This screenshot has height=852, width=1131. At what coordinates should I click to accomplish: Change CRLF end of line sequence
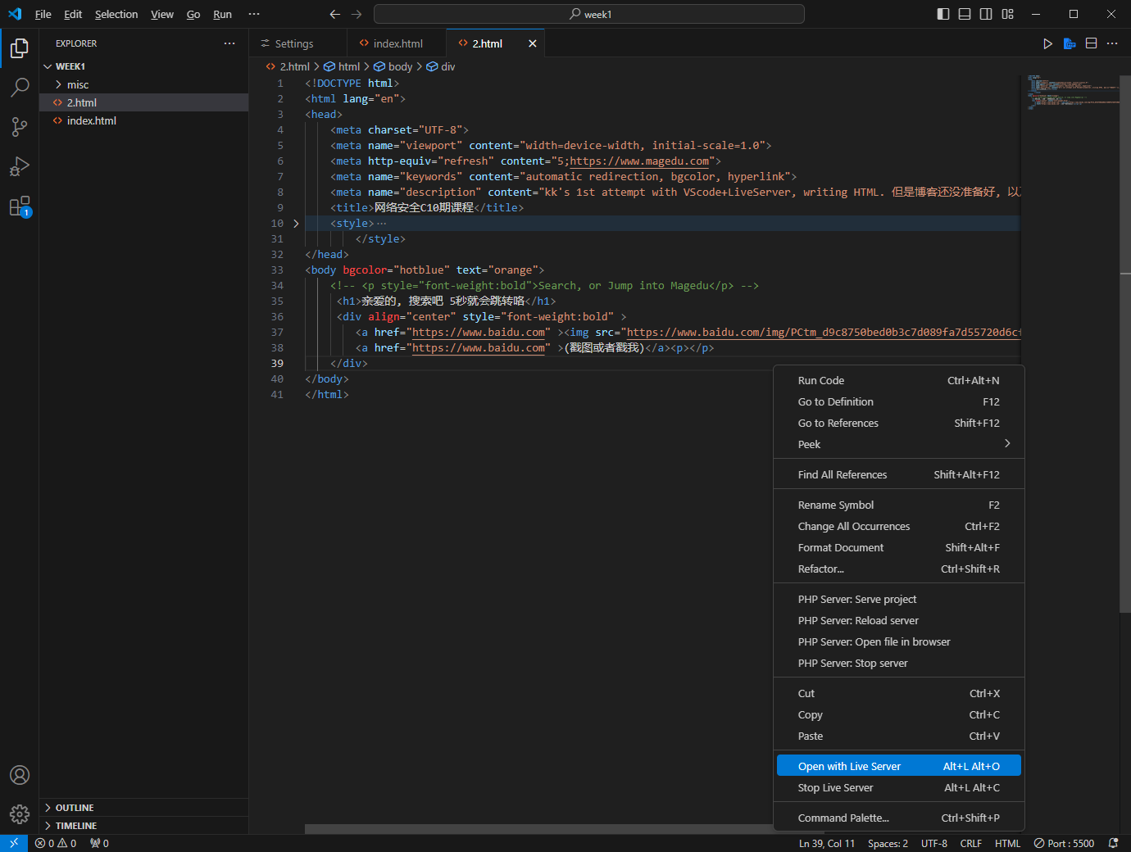[971, 843]
